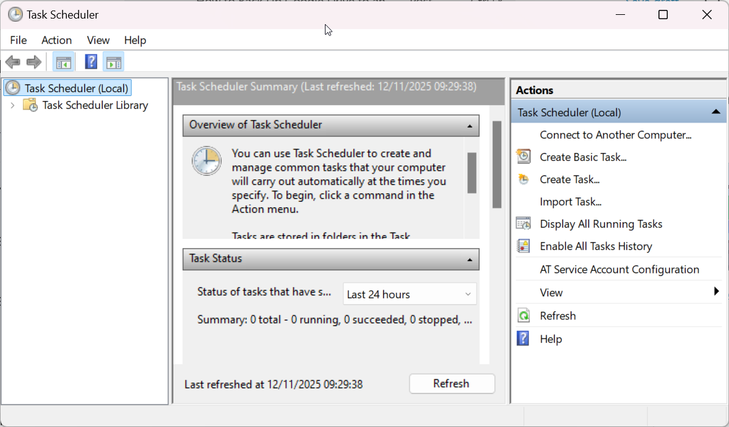Image resolution: width=729 pixels, height=427 pixels.
Task: Select Task Scheduler (Local) tree item
Action: 67,88
